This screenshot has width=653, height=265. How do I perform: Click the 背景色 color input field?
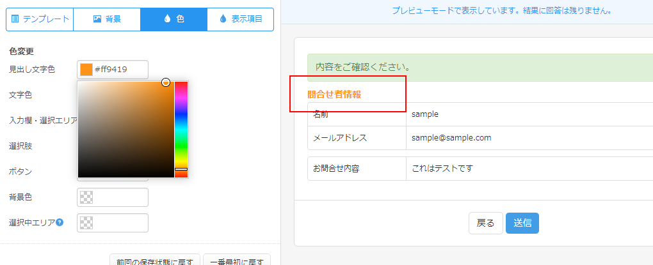(120, 197)
